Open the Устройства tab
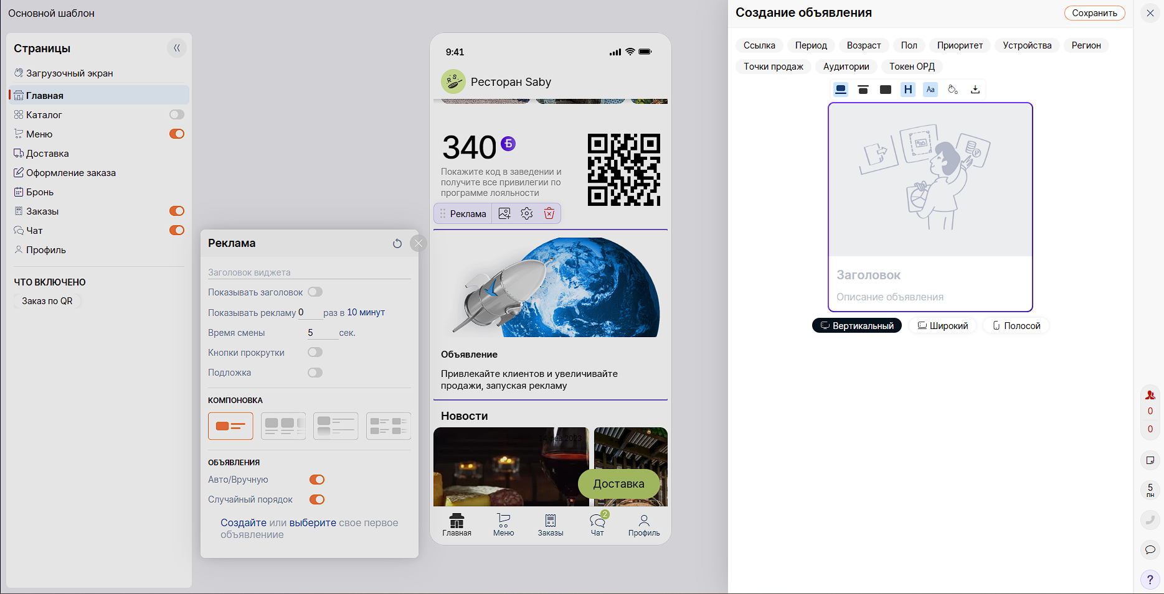This screenshot has height=594, width=1164. click(1027, 45)
